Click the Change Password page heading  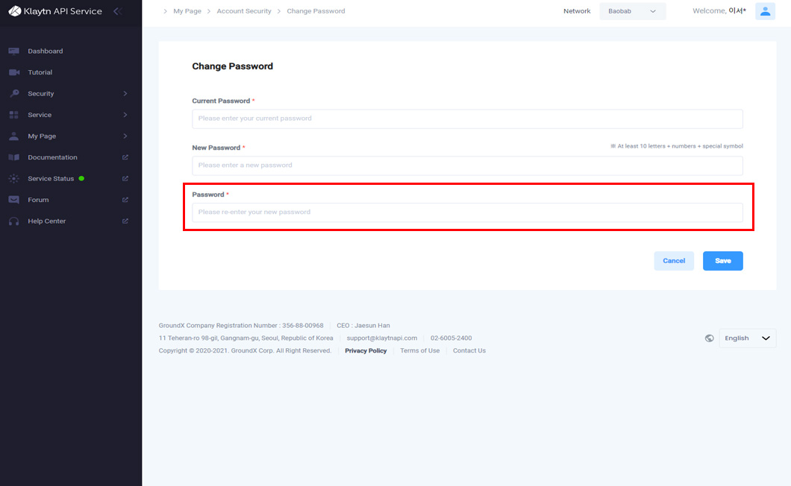233,66
